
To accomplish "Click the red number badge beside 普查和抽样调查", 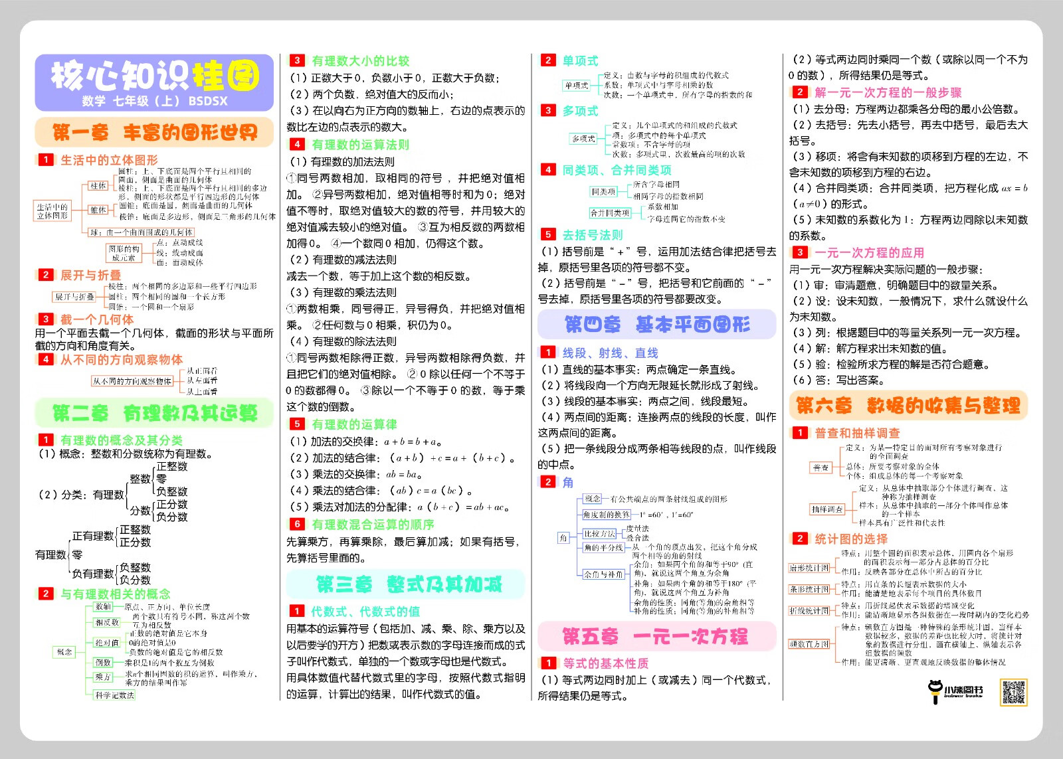I will coord(800,433).
